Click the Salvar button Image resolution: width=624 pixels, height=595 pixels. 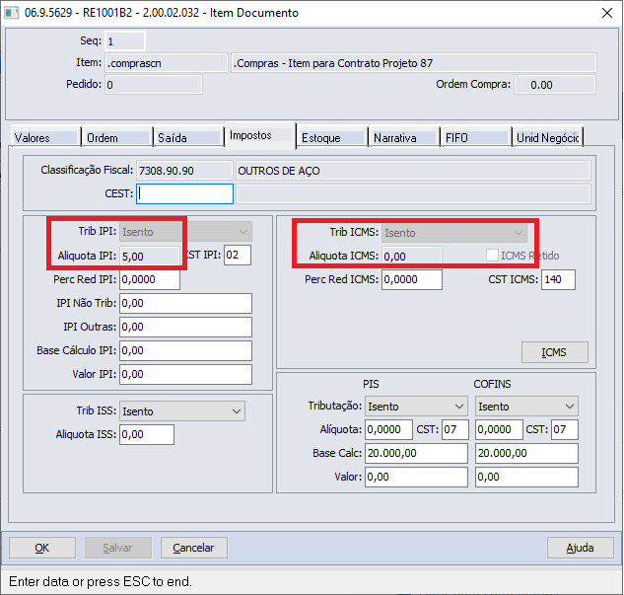coord(117,548)
